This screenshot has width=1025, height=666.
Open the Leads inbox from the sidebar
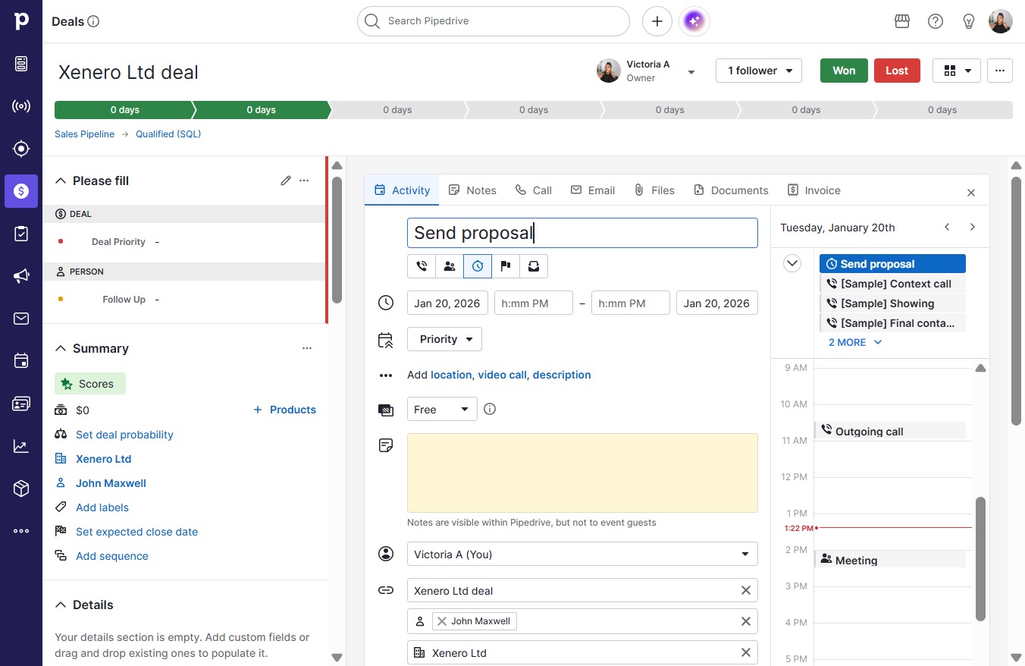coord(21,64)
